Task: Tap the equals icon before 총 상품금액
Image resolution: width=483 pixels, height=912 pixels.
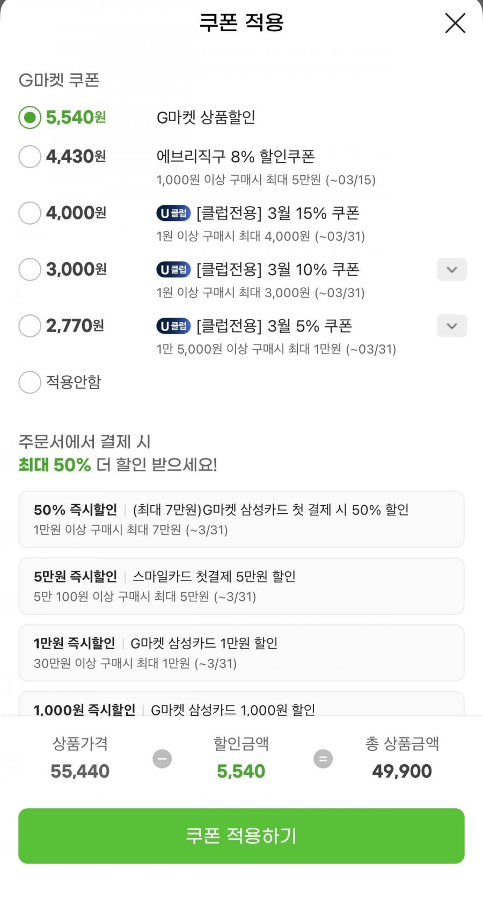Action: [x=323, y=759]
